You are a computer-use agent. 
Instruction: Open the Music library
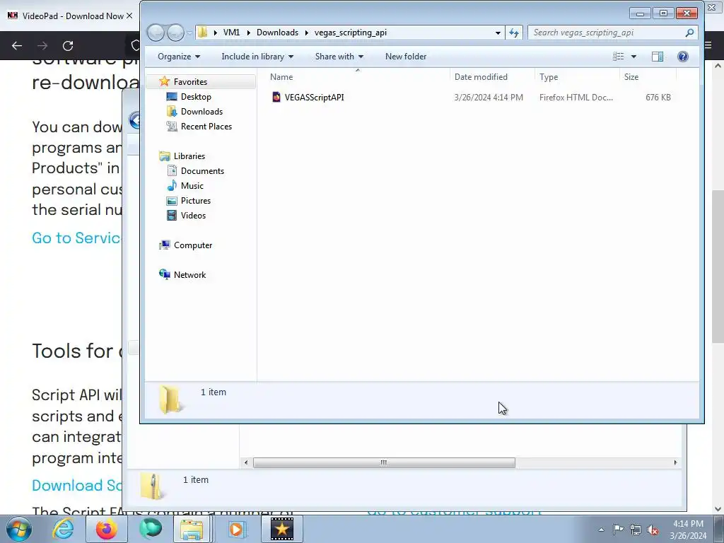192,186
